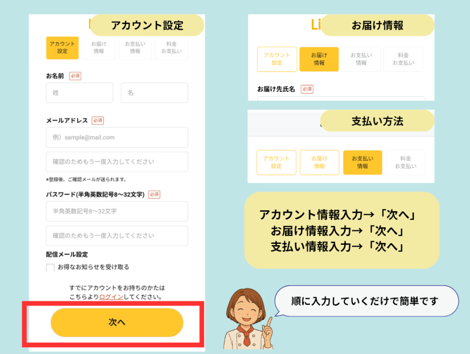Select the お支払い情報 tab on account screen
This screenshot has height=354, width=470.
tap(134, 48)
